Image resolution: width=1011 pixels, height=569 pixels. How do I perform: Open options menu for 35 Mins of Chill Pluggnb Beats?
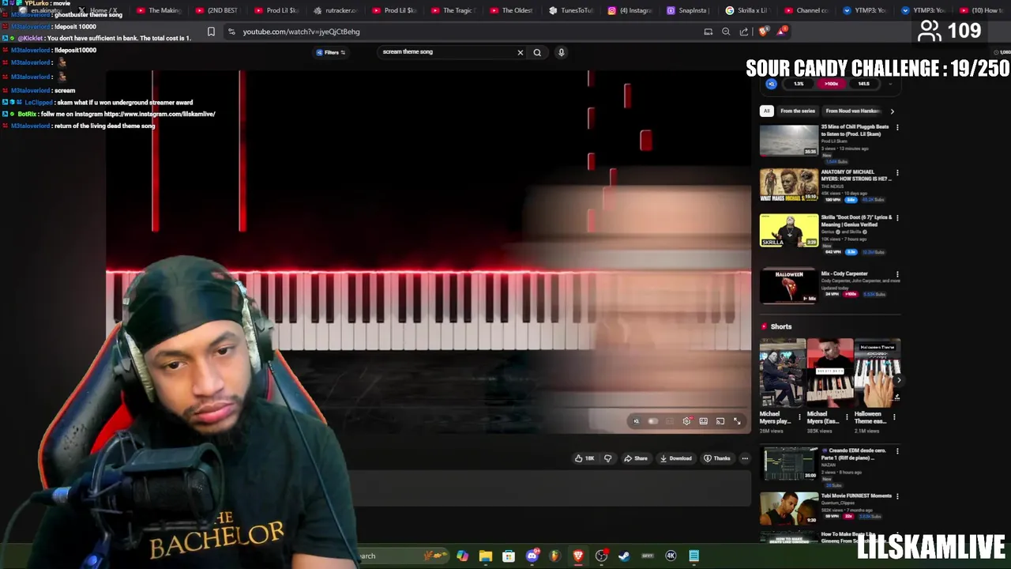coord(896,127)
